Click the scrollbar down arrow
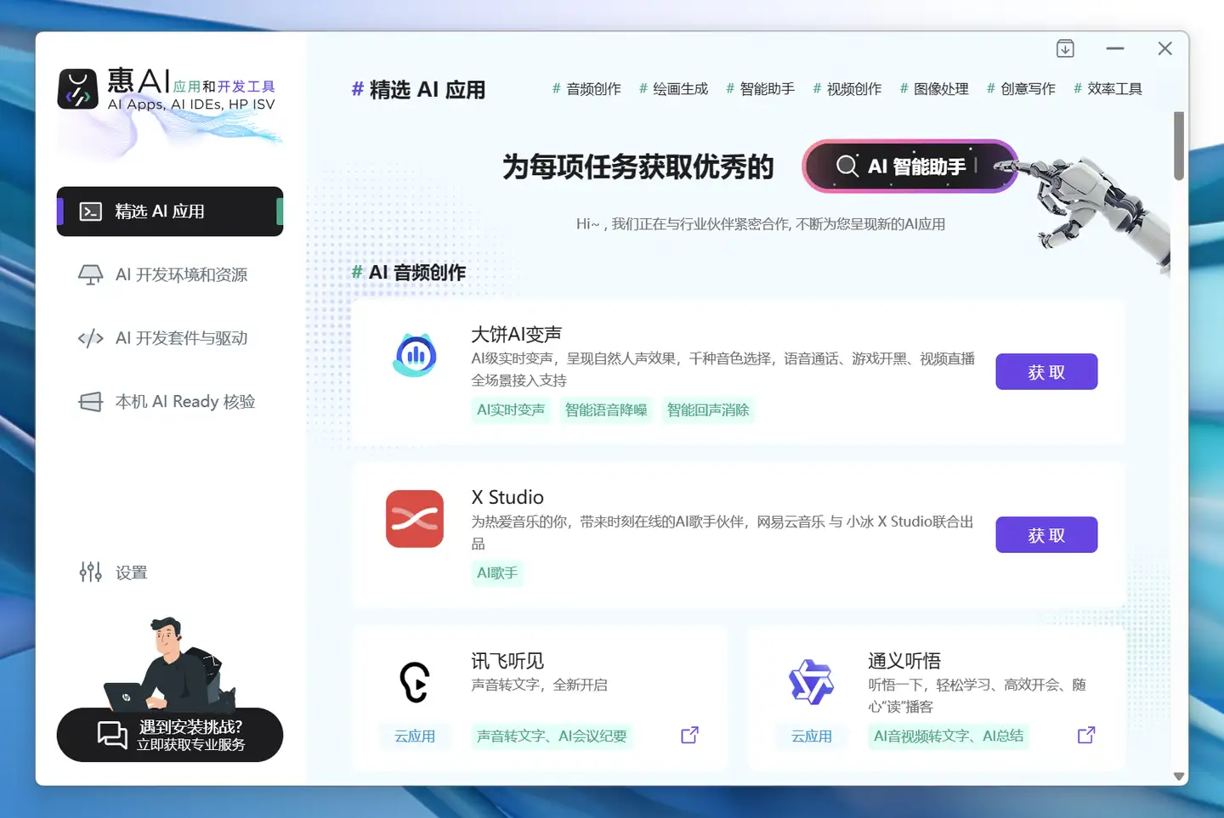The width and height of the screenshot is (1224, 818). pos(1179,776)
